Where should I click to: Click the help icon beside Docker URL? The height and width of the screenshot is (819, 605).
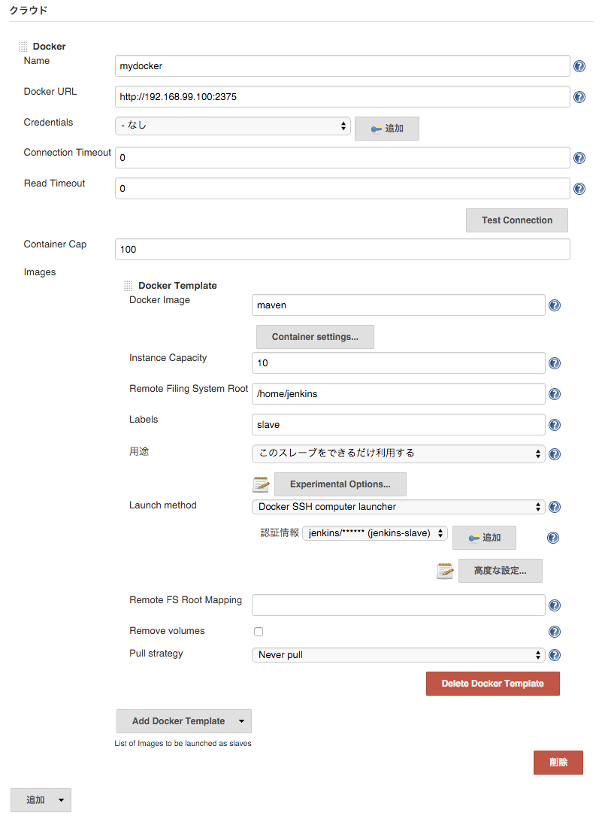coord(579,96)
